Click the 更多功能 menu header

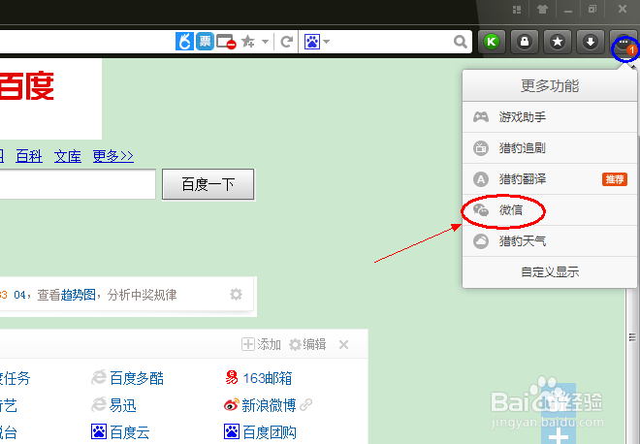tap(550, 85)
